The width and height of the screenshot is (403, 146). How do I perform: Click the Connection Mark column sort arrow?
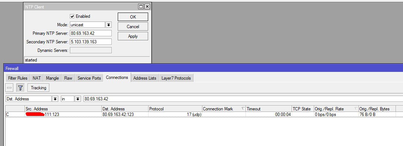tap(243, 109)
